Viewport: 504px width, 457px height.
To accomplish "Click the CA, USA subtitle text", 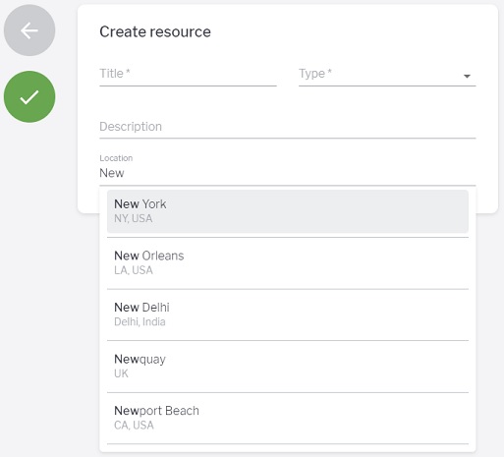I will pos(134,426).
